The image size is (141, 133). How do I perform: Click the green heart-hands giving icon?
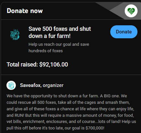pos(131,11)
